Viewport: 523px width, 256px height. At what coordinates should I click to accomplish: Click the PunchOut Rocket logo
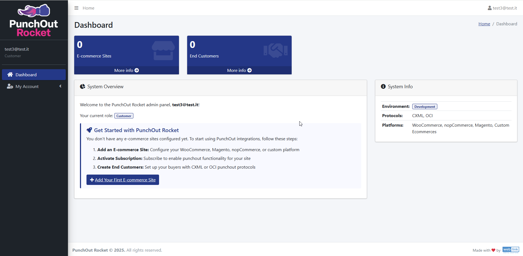[34, 20]
